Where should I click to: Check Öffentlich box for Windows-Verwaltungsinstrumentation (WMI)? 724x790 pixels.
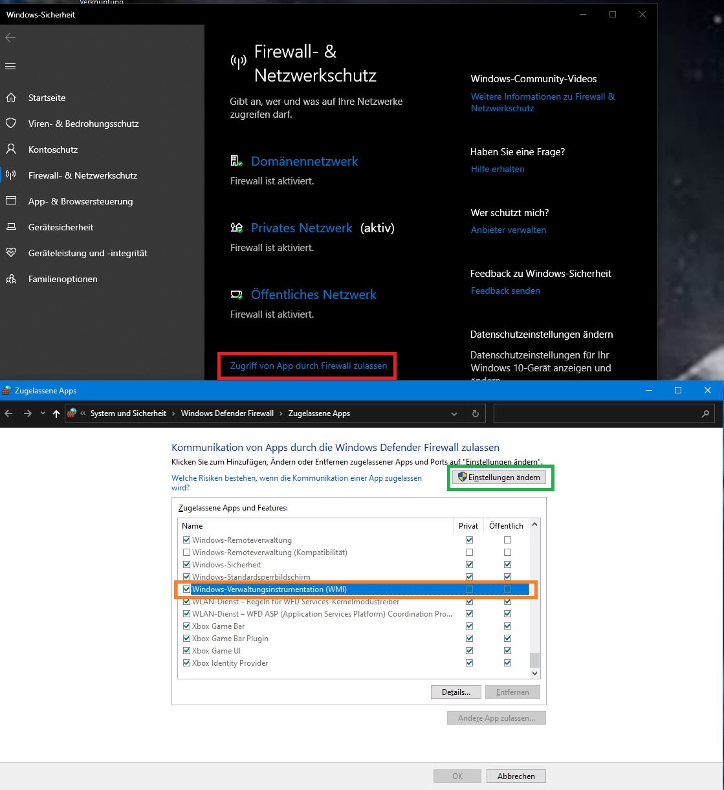507,589
